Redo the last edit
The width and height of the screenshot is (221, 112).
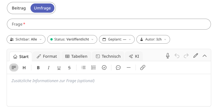coord(186,56)
